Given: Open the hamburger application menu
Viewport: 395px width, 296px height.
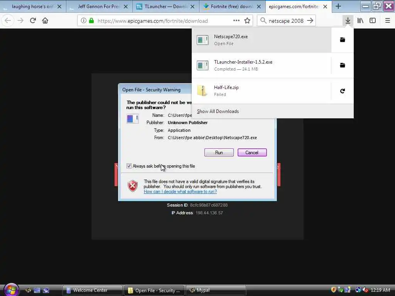Looking at the screenshot, I should point(388,21).
